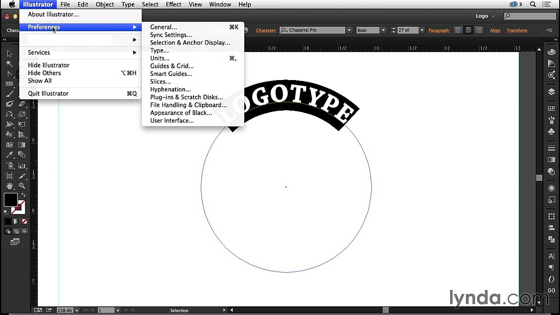Select the Mesh tool

10,145
